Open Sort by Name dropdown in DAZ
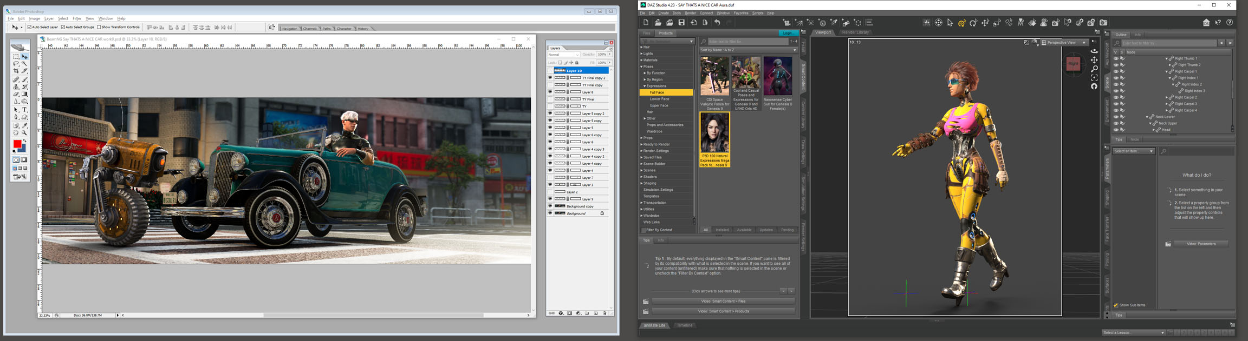 [x=749, y=50]
